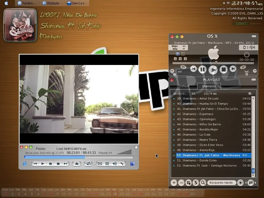Screen dimensions: 264x198
Task: Mute audio with speaker icon beside vol
Action: tap(172, 71)
